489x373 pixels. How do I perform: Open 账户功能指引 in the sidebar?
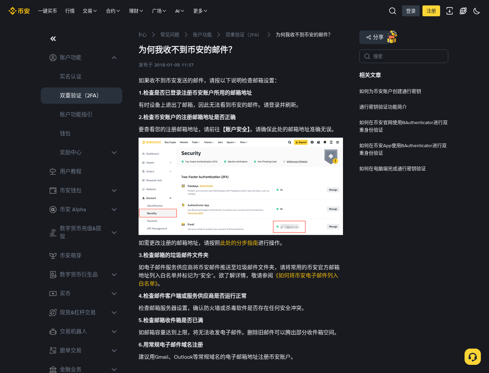click(x=81, y=115)
